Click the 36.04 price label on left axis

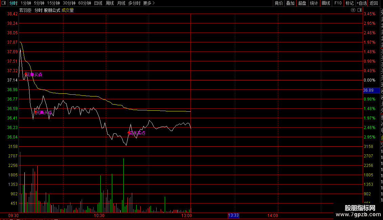(13, 137)
